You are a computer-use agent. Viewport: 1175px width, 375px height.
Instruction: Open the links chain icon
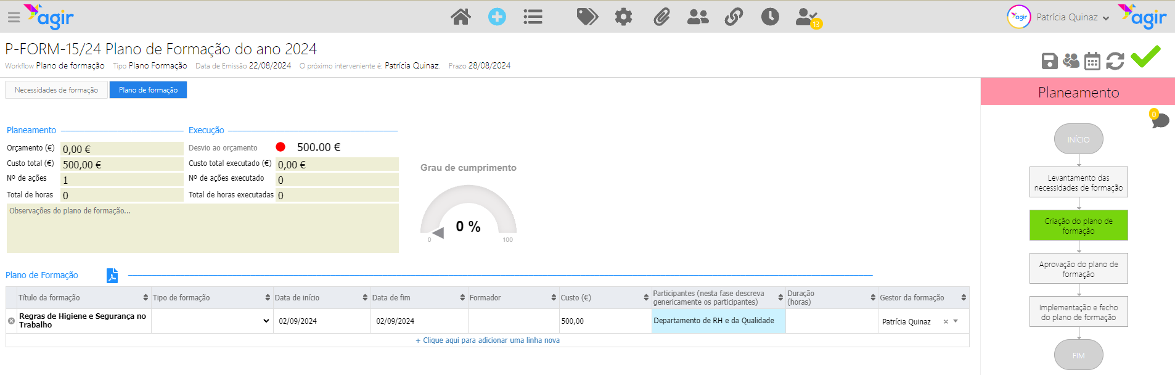734,17
